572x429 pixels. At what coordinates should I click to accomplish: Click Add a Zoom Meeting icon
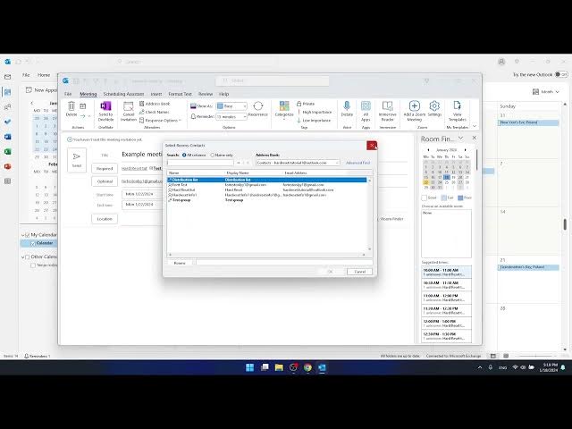click(414, 111)
